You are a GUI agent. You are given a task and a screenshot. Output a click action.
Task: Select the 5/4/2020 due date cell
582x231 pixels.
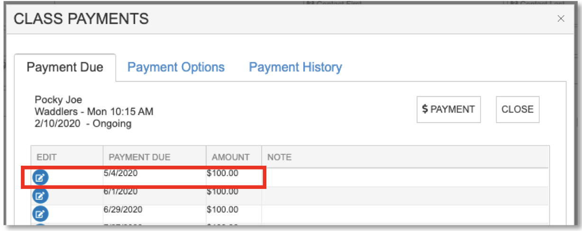point(120,173)
